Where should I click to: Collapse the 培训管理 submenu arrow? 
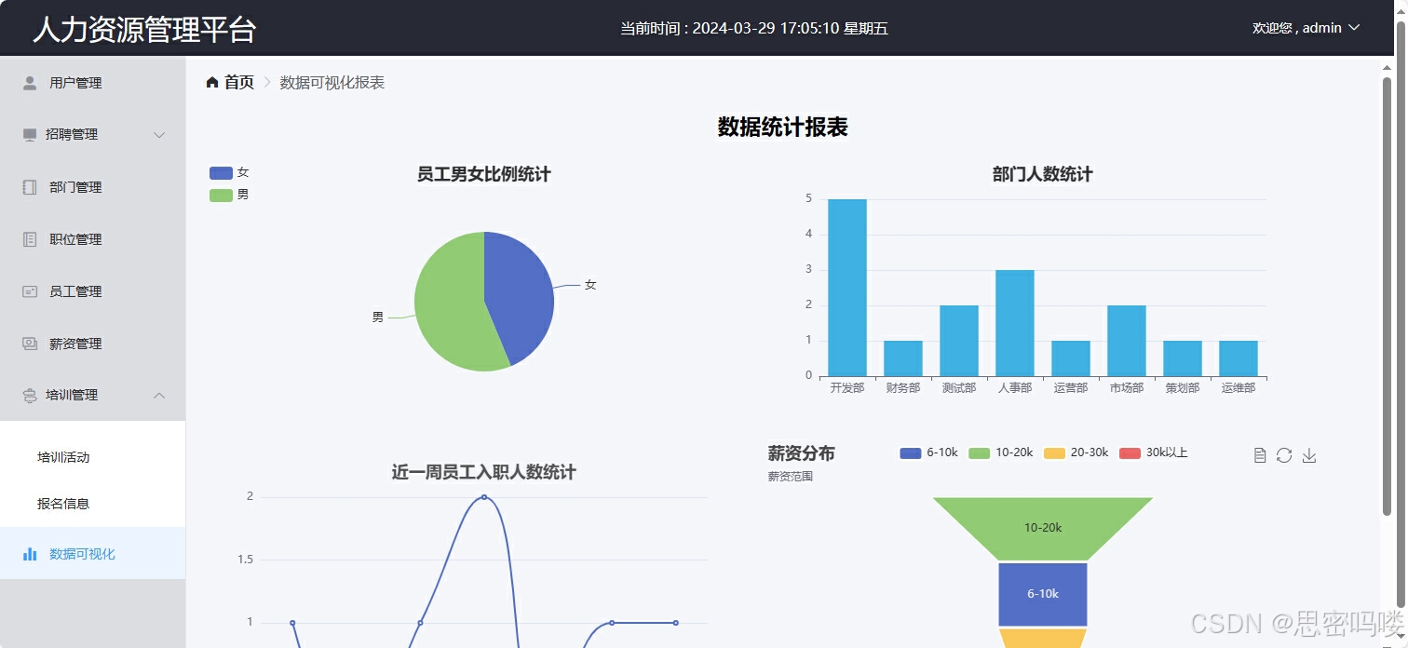[159, 396]
